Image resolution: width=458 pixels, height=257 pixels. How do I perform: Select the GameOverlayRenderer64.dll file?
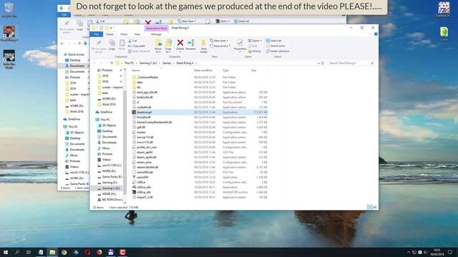tap(154, 122)
